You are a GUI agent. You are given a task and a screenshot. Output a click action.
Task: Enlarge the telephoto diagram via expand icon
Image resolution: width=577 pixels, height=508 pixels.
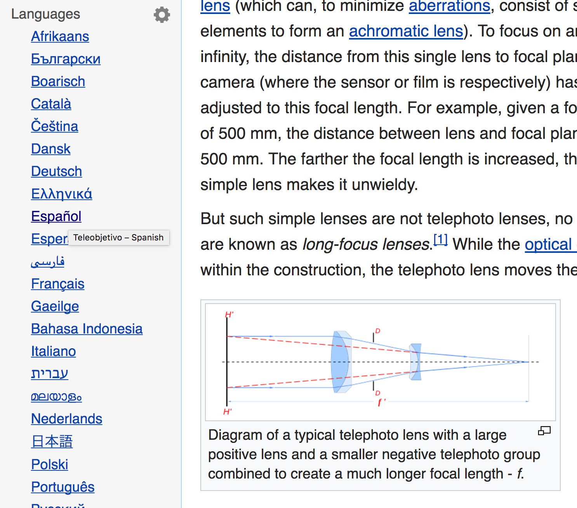(544, 430)
